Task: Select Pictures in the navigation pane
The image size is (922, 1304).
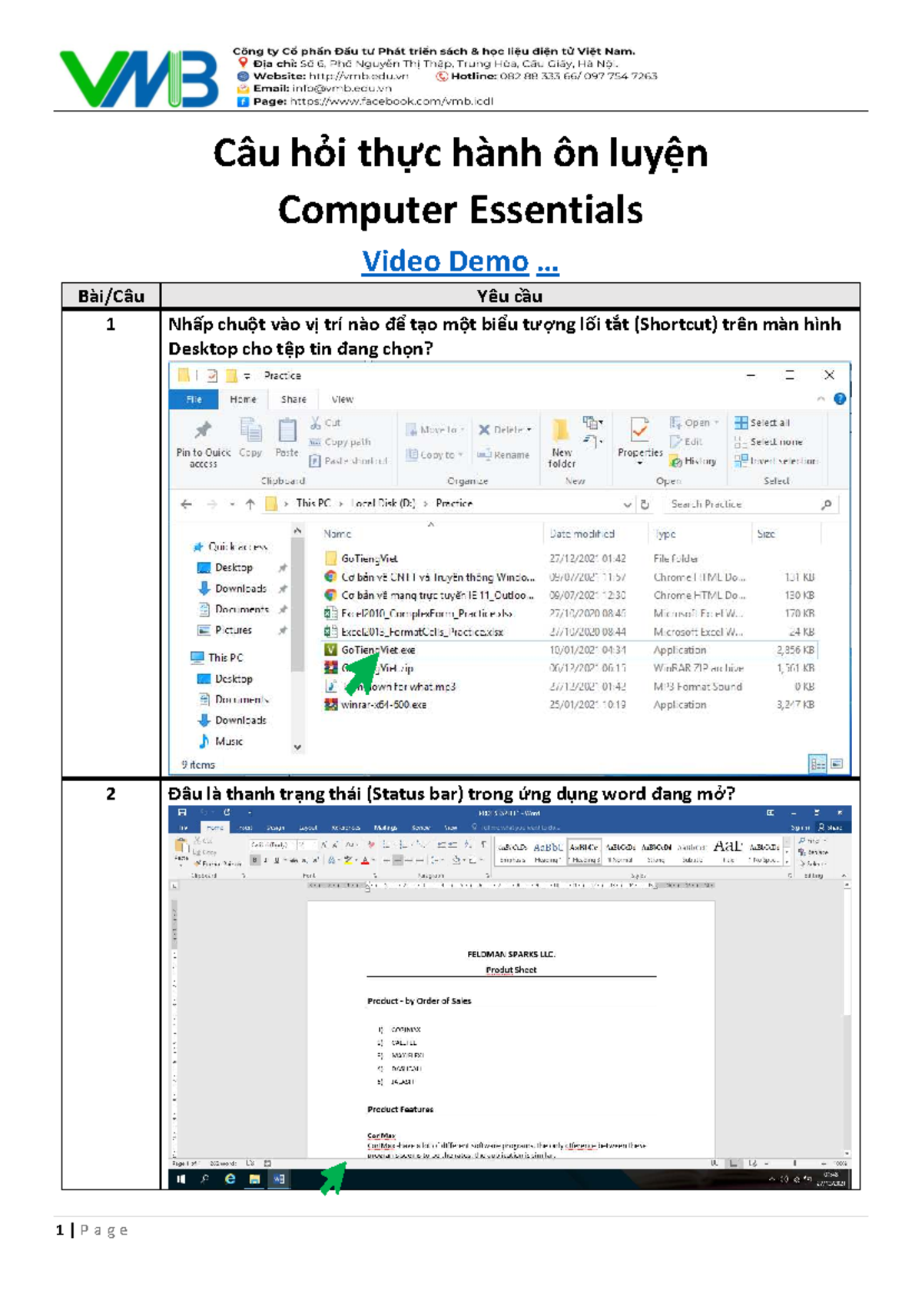Action: (x=233, y=630)
